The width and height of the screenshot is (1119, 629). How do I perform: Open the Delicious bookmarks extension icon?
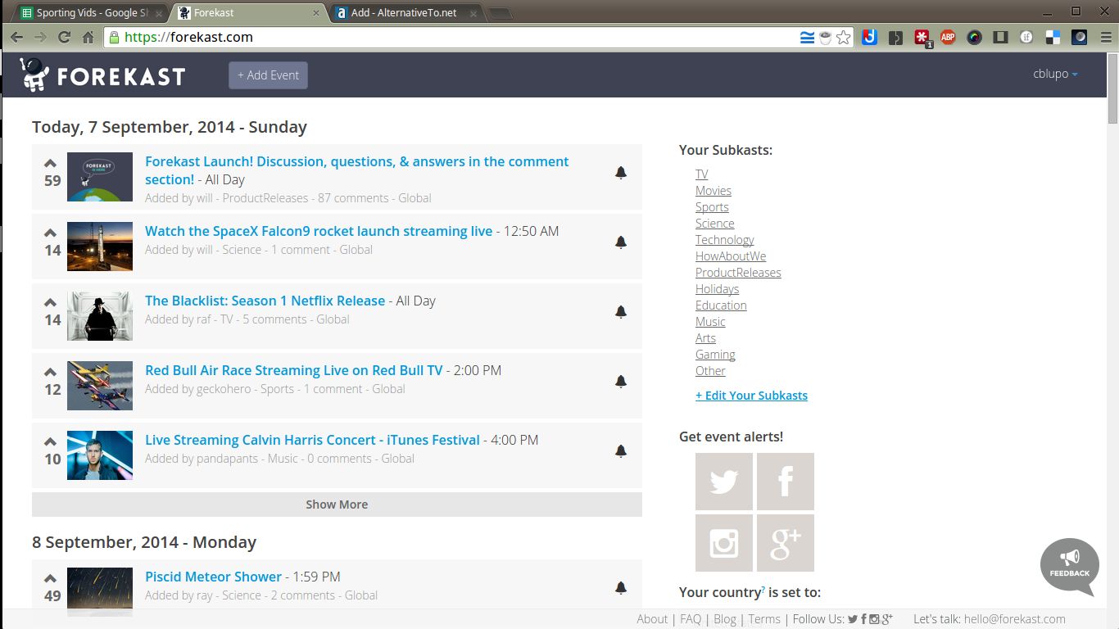pyautogui.click(x=1053, y=37)
